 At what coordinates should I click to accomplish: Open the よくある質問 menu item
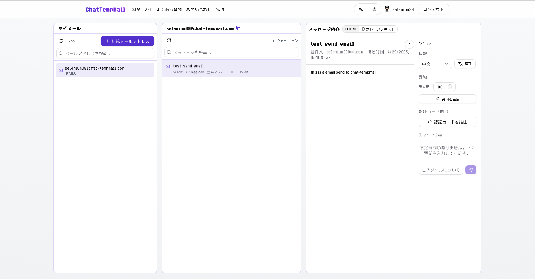[169, 9]
